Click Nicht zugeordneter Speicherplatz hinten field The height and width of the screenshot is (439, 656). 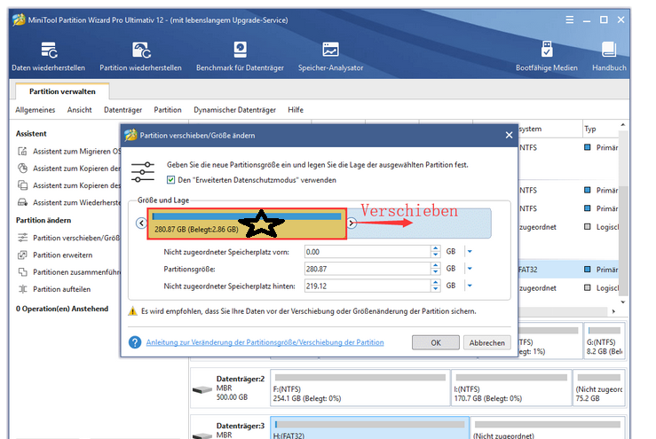point(368,286)
